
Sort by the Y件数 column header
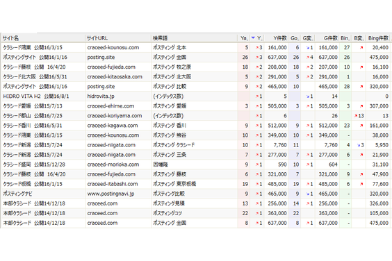click(x=276, y=38)
